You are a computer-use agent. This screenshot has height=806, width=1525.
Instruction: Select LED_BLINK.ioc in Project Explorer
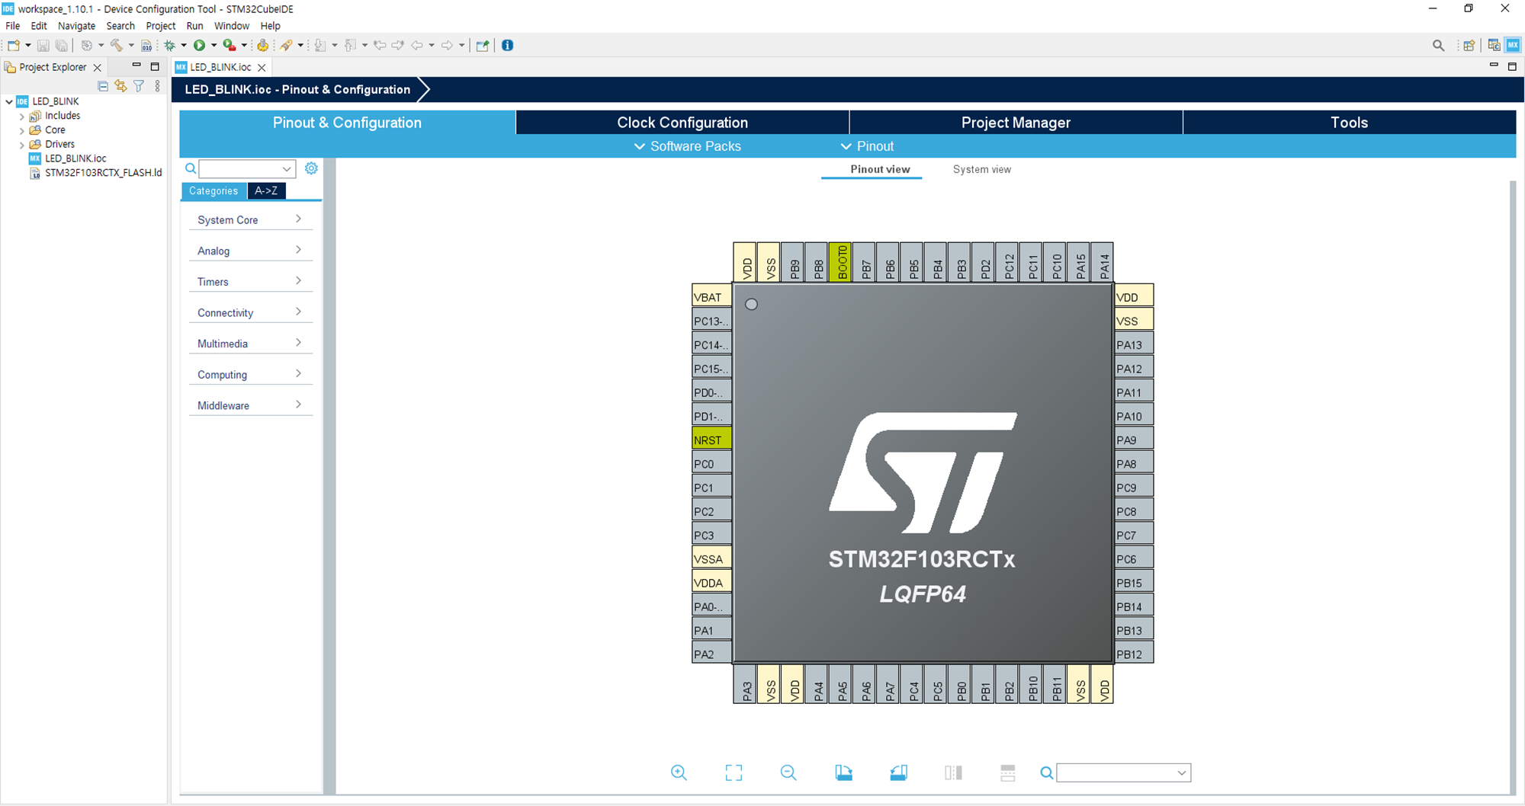pos(75,158)
